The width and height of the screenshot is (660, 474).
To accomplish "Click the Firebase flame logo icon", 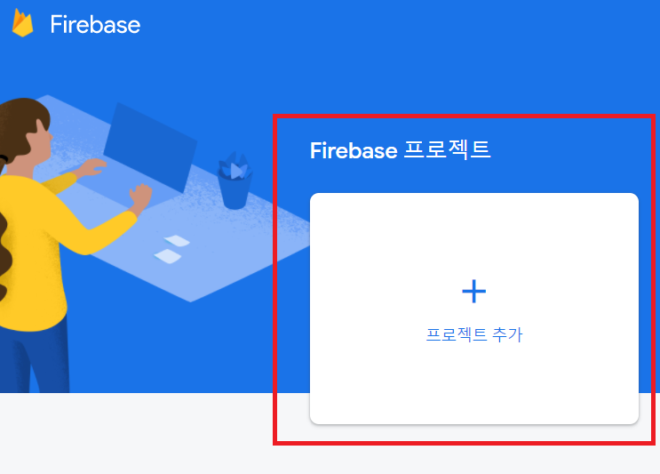I will tap(23, 24).
